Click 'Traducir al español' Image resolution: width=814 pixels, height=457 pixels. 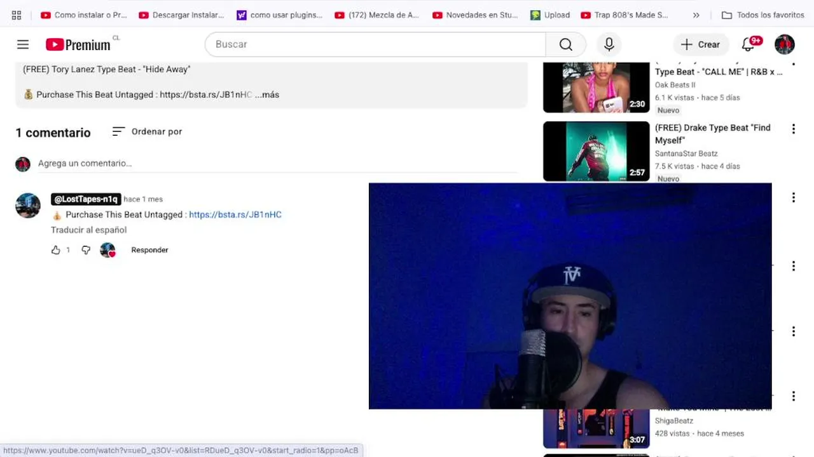88,230
